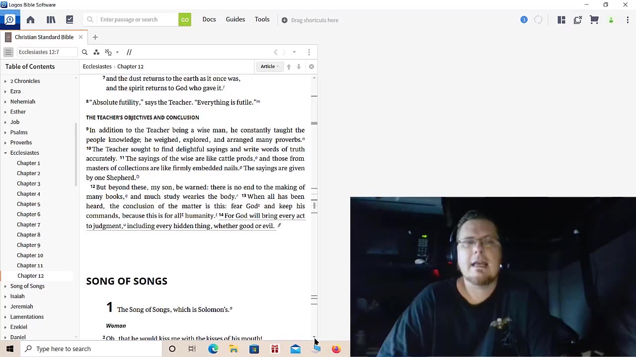Click the green GO button
This screenshot has height=357, width=636.
(x=185, y=20)
